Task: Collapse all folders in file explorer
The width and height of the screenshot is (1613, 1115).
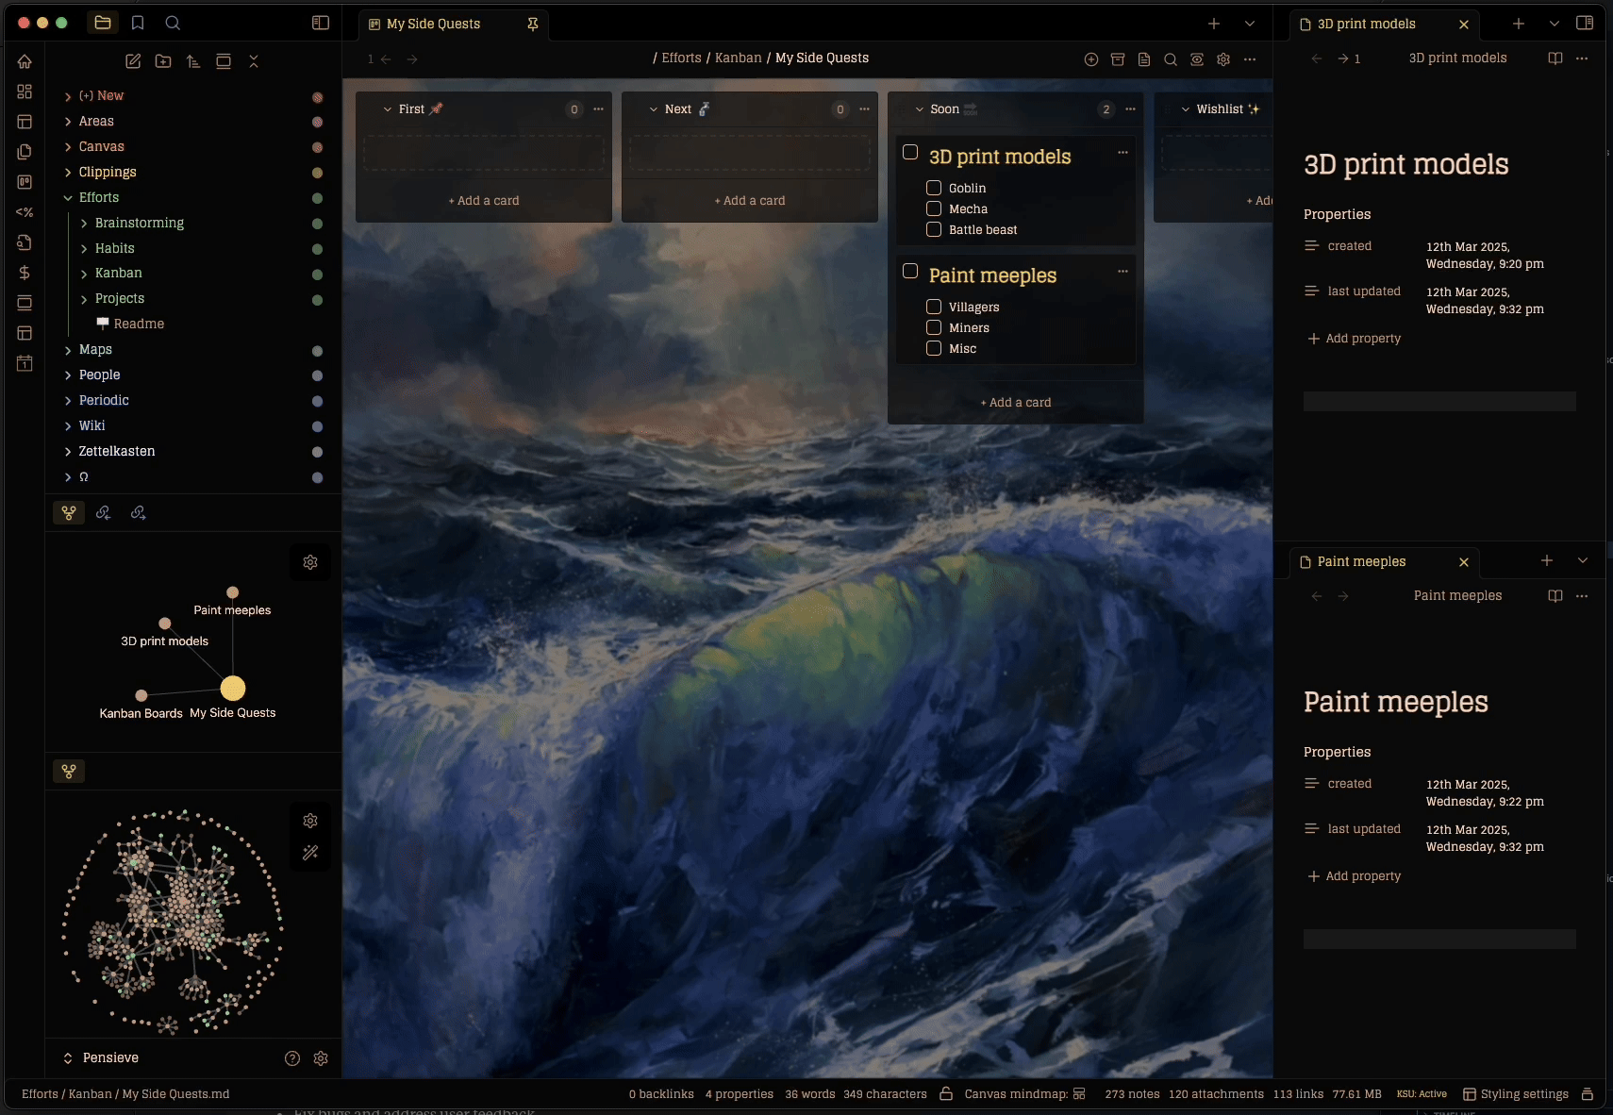Action: (x=254, y=61)
